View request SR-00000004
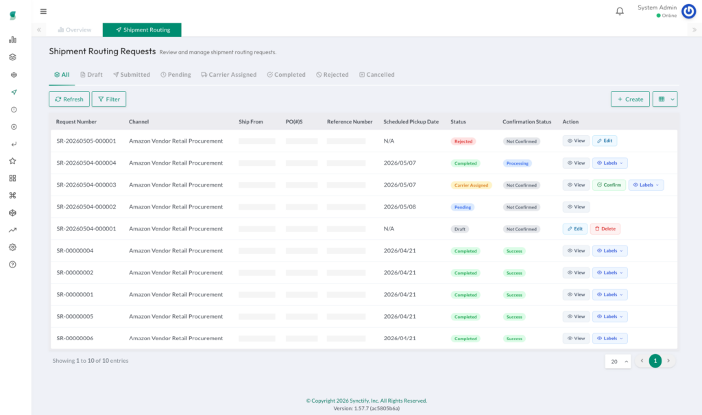 click(576, 250)
